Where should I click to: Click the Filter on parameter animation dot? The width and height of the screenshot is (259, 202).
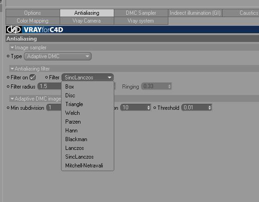[x=8, y=77]
